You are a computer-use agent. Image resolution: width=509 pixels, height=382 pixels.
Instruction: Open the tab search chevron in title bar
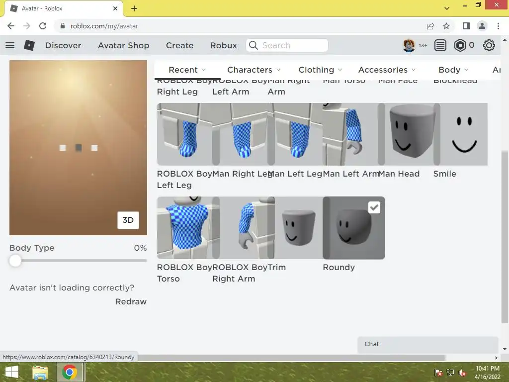[447, 8]
